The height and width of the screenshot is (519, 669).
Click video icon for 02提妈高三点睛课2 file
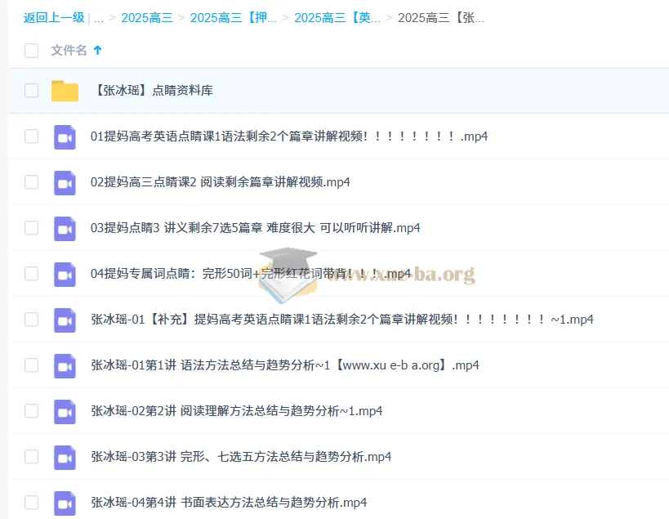click(x=65, y=182)
